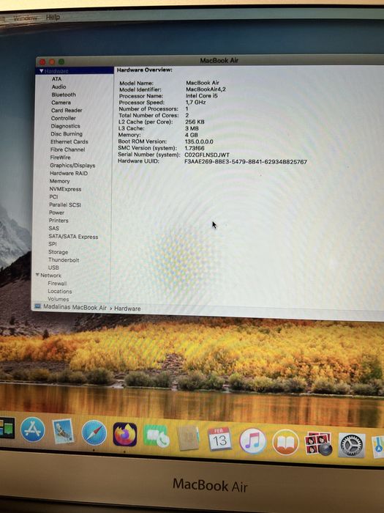
Task: Select Camera in the sidebar
Action: point(61,103)
